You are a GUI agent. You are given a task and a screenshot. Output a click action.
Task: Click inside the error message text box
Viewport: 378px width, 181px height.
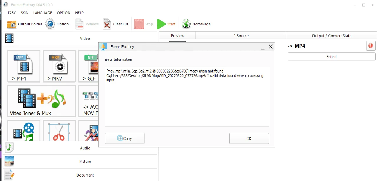click(187, 97)
